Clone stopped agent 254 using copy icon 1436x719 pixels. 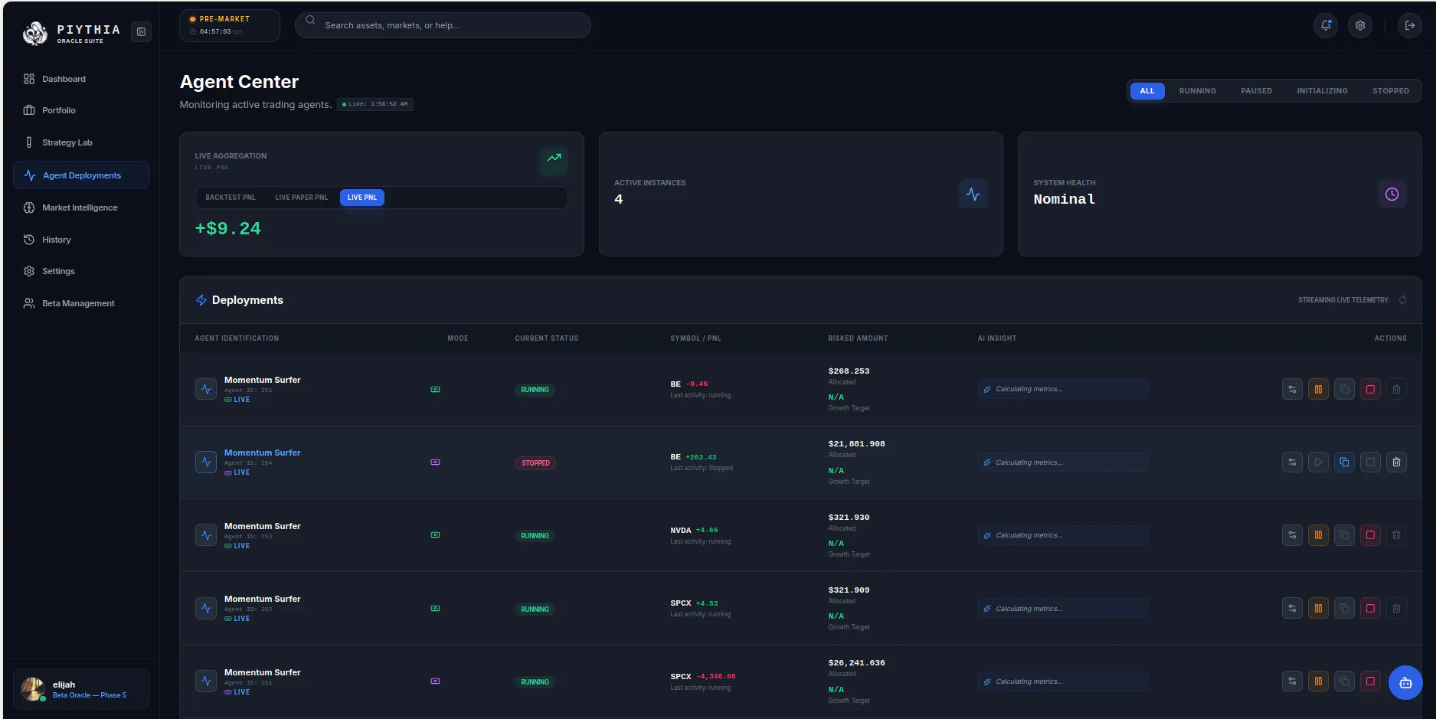coord(1344,462)
